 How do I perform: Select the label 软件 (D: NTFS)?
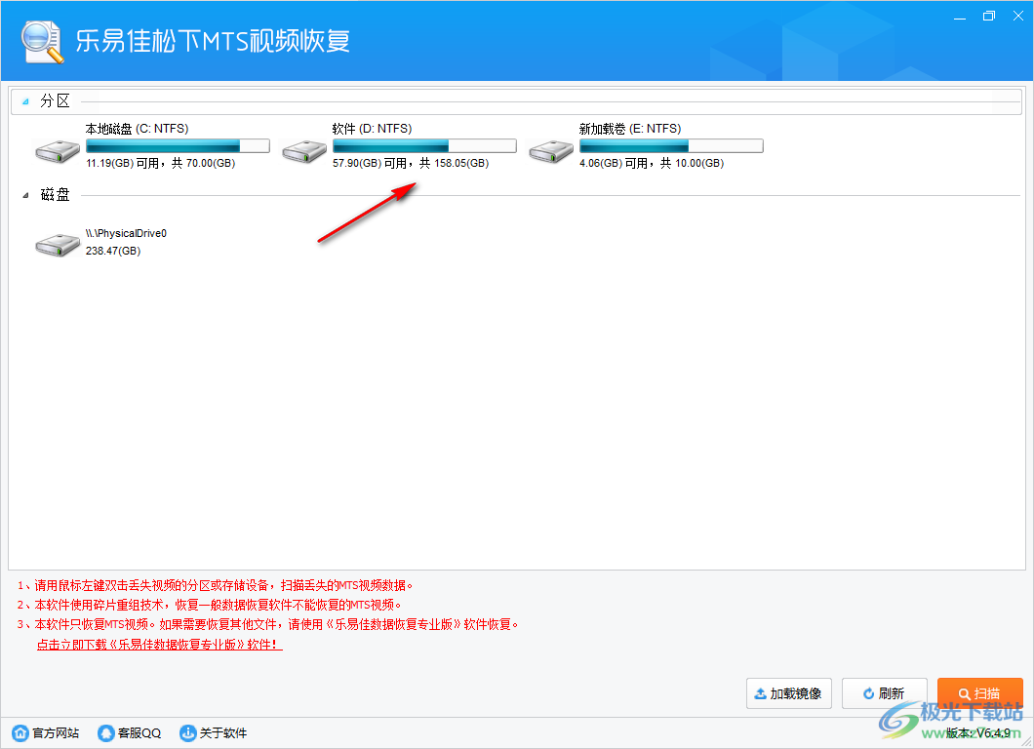tap(372, 129)
